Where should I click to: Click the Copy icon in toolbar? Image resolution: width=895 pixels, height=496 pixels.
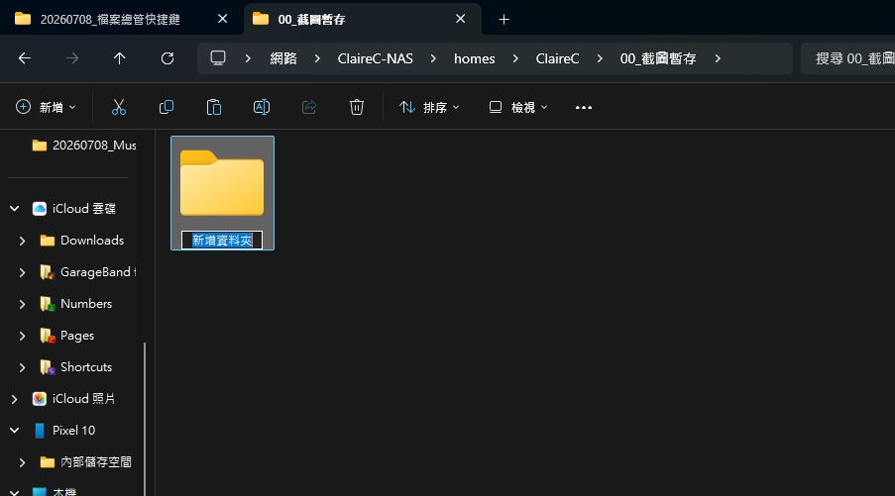tap(167, 107)
